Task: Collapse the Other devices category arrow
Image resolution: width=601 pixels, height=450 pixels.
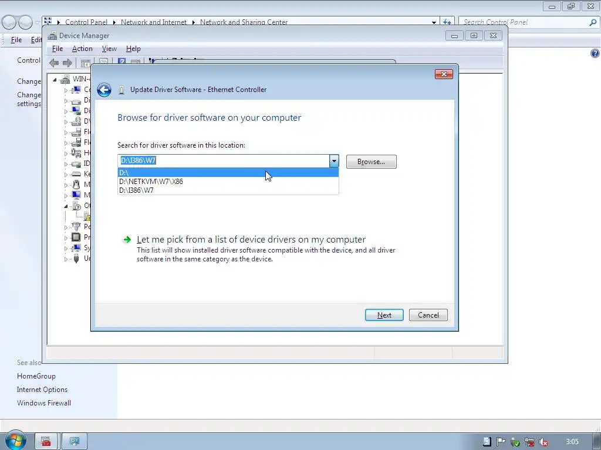Action: (66, 206)
